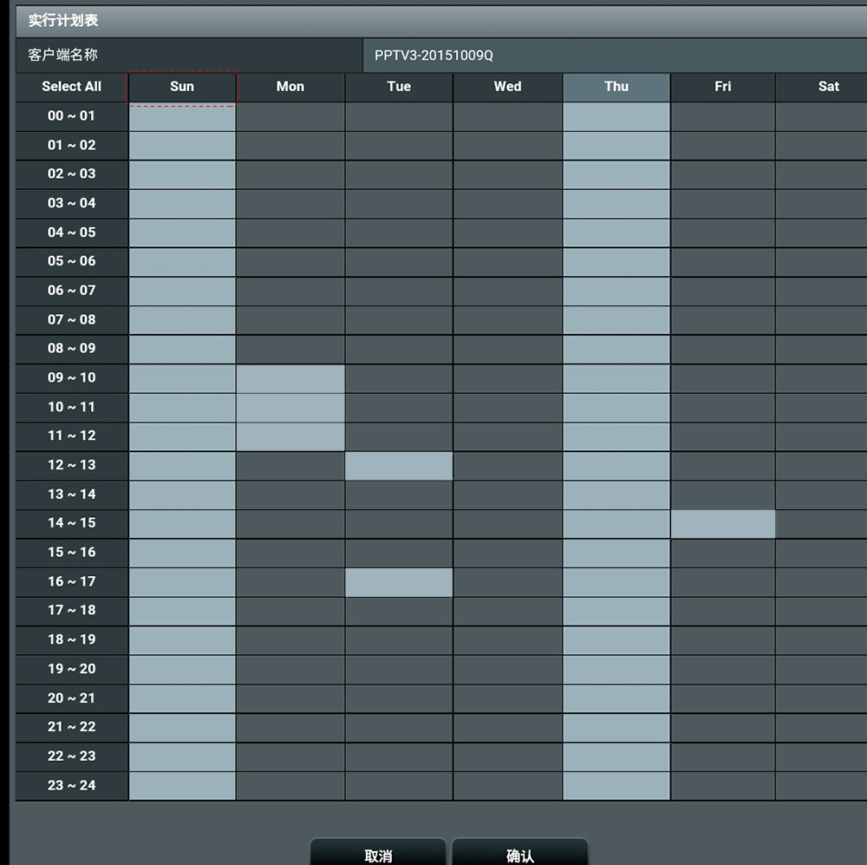The height and width of the screenshot is (865, 867).
Task: Select the Tue column header
Action: click(x=399, y=87)
